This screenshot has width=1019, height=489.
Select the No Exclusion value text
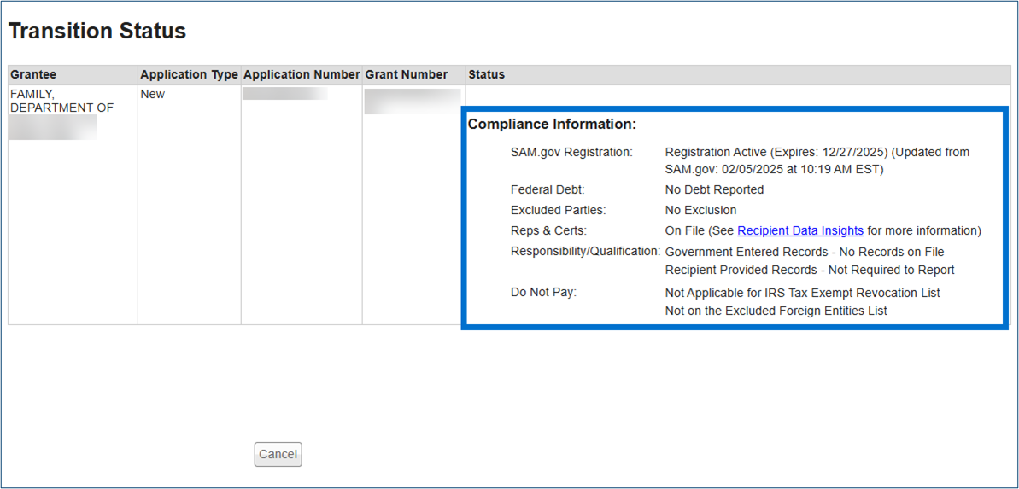pyautogui.click(x=700, y=210)
